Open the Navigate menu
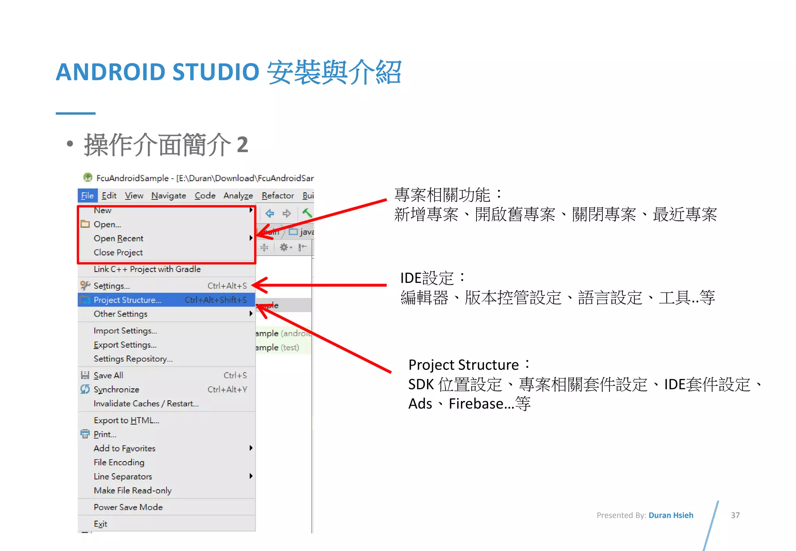This screenshot has width=796, height=551. pos(169,195)
